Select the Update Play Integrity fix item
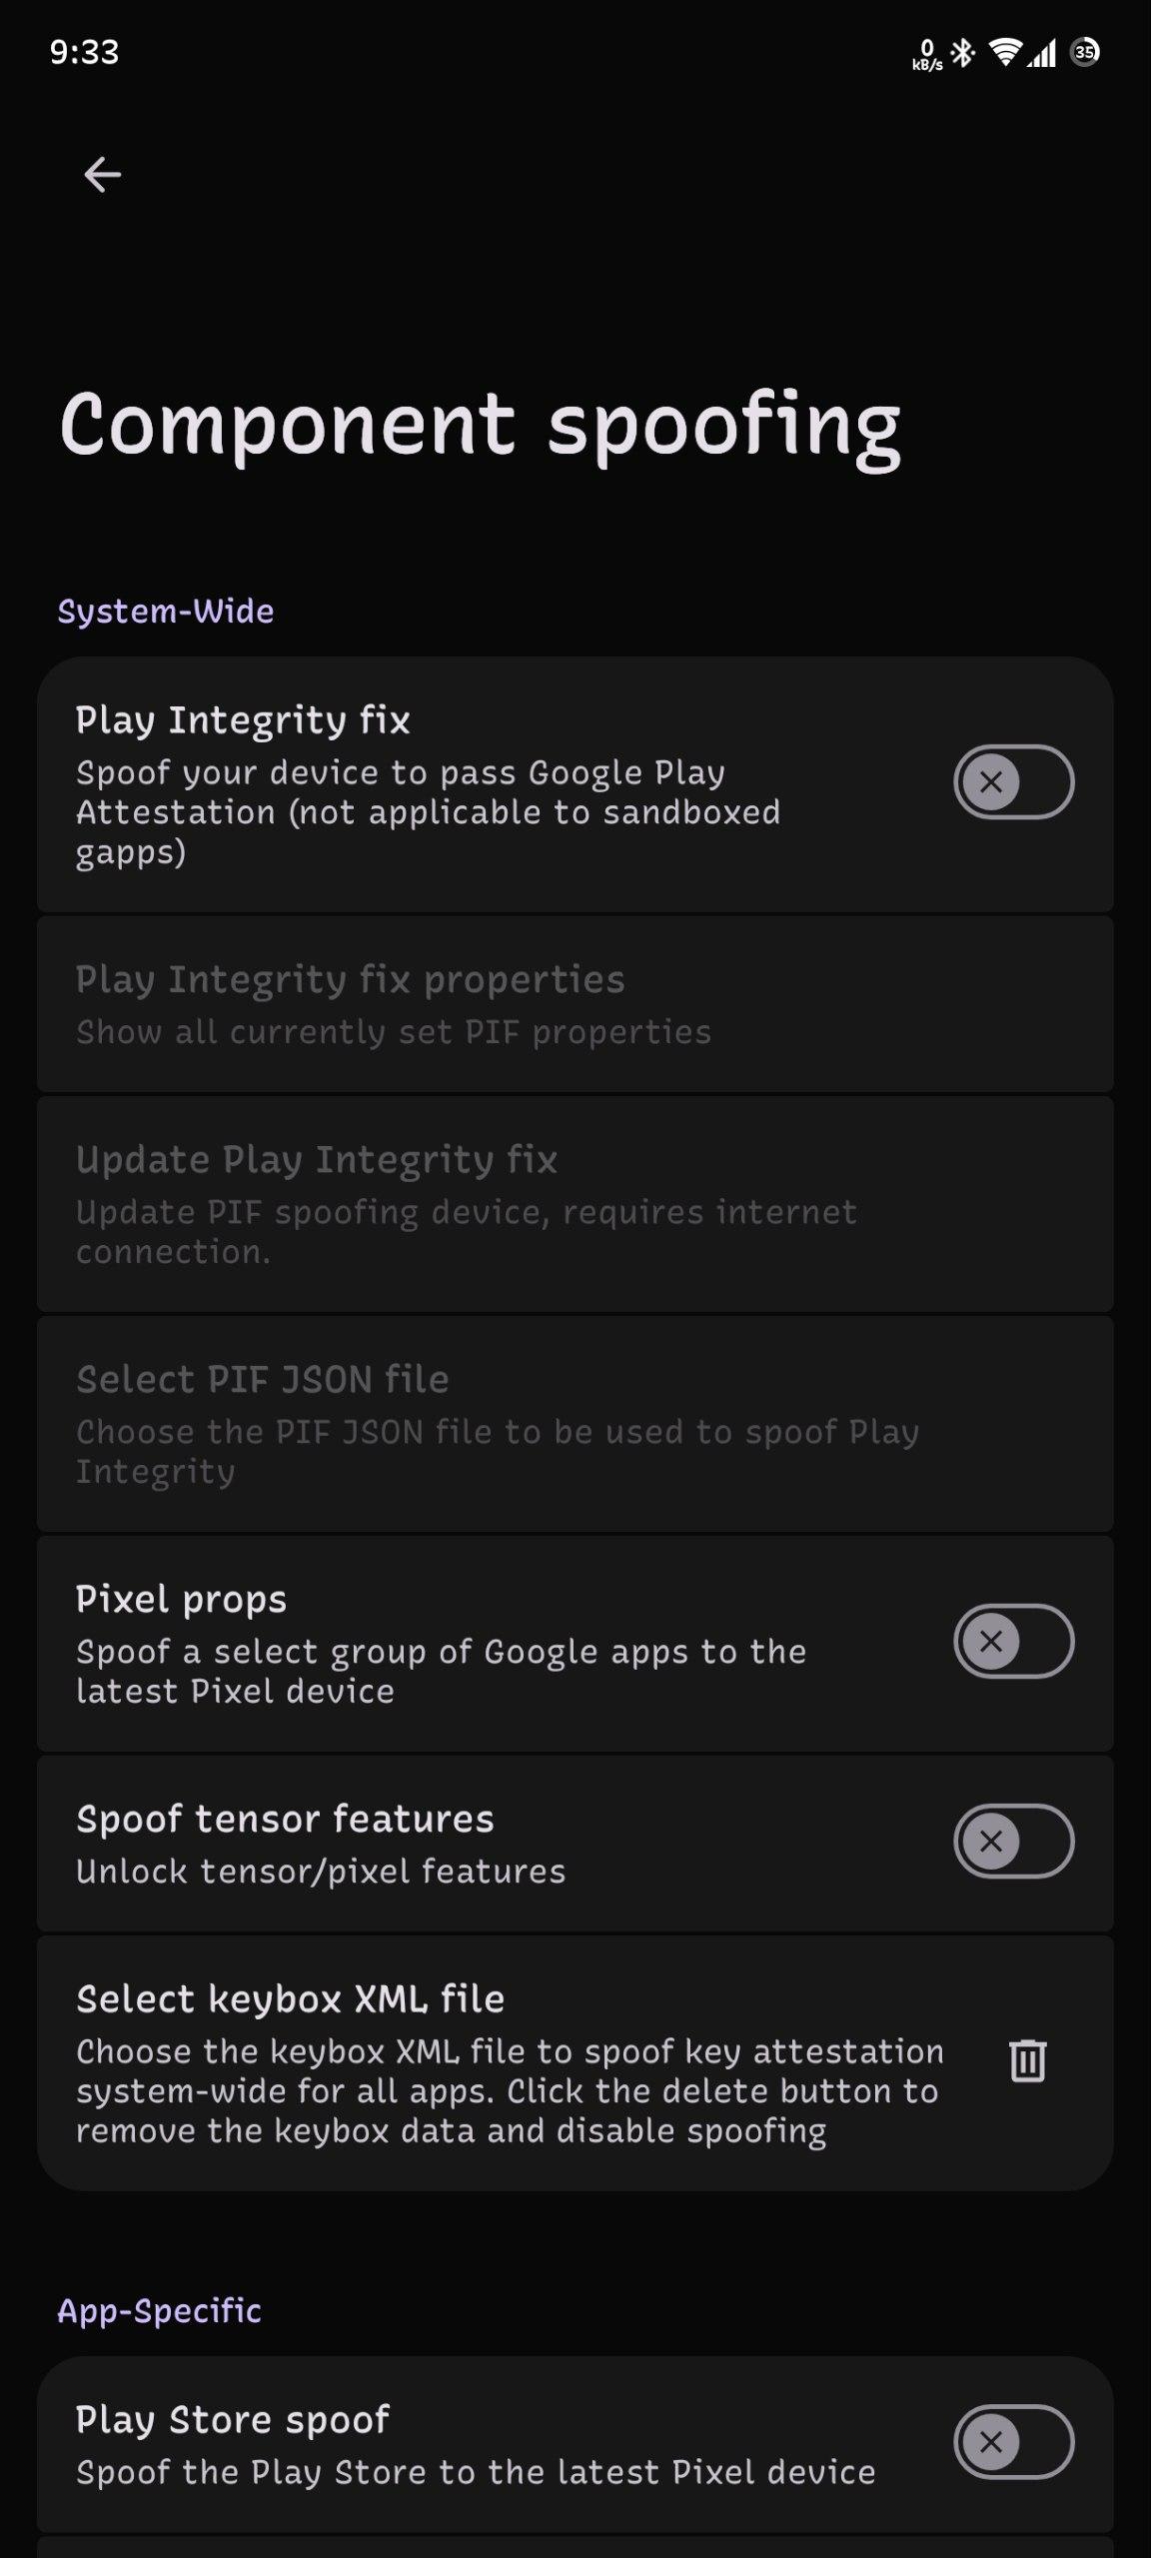 click(x=575, y=1204)
